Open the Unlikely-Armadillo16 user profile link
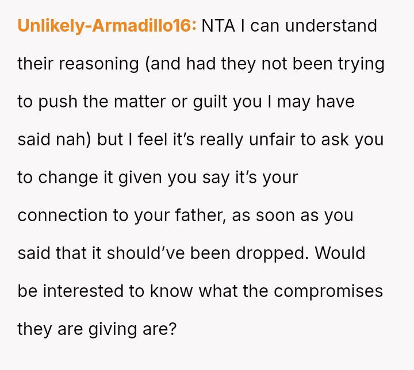This screenshot has width=414, height=370. point(107,26)
